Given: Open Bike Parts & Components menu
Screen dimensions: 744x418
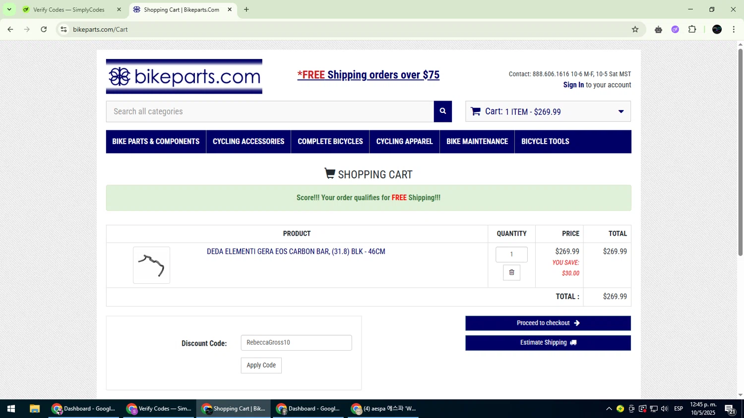Looking at the screenshot, I should point(156,141).
